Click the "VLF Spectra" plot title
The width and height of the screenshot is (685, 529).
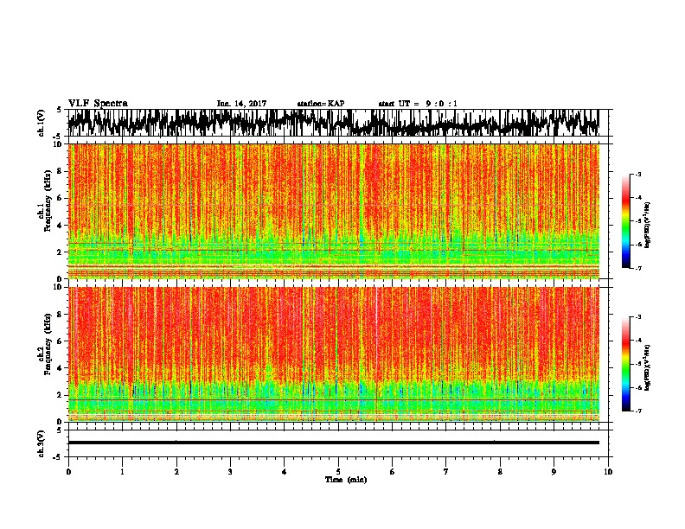(98, 104)
